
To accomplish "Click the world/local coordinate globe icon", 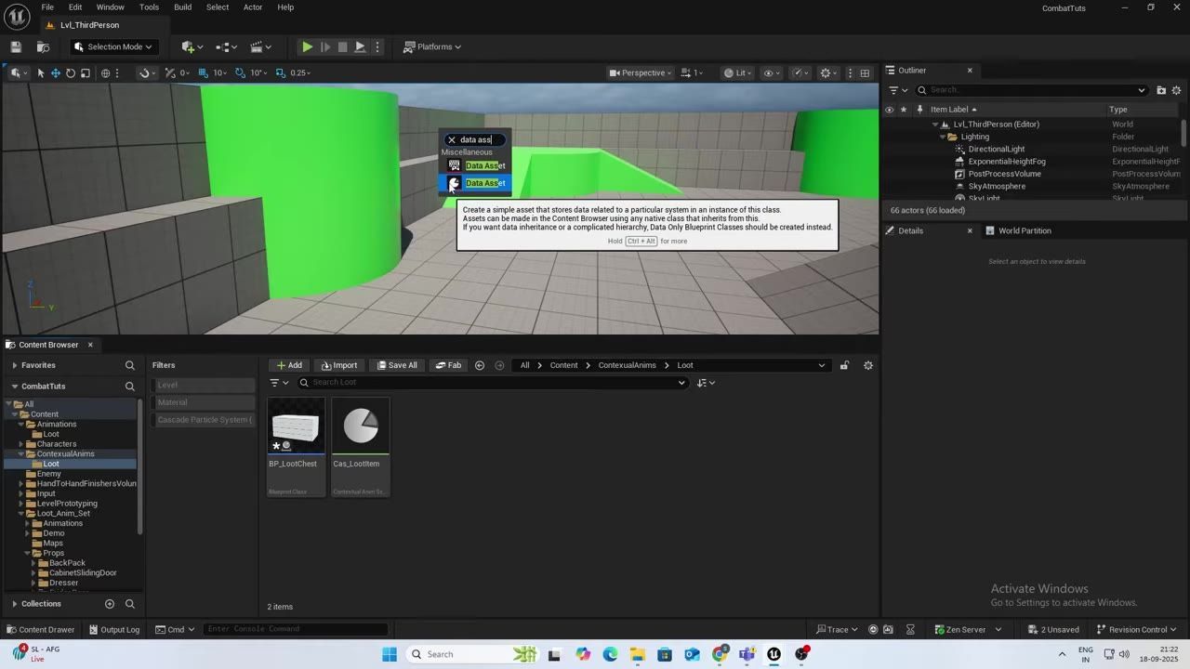I will tap(105, 72).
